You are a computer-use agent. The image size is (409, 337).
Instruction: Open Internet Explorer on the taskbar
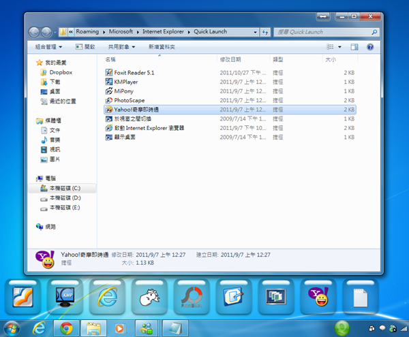point(39,328)
